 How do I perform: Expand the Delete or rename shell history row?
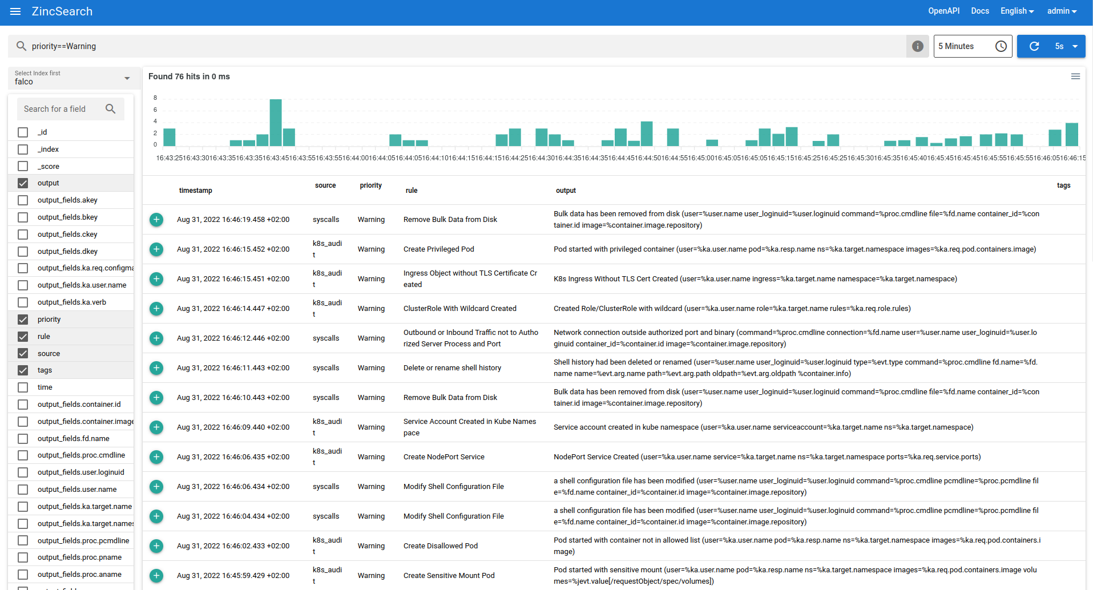click(x=156, y=368)
